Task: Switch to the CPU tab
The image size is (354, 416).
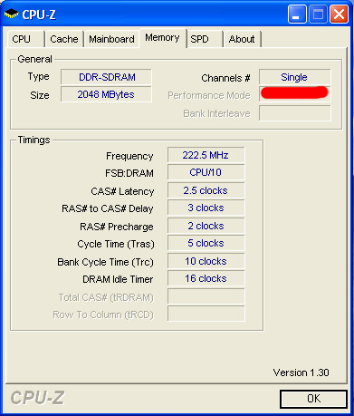Action: (x=25, y=39)
